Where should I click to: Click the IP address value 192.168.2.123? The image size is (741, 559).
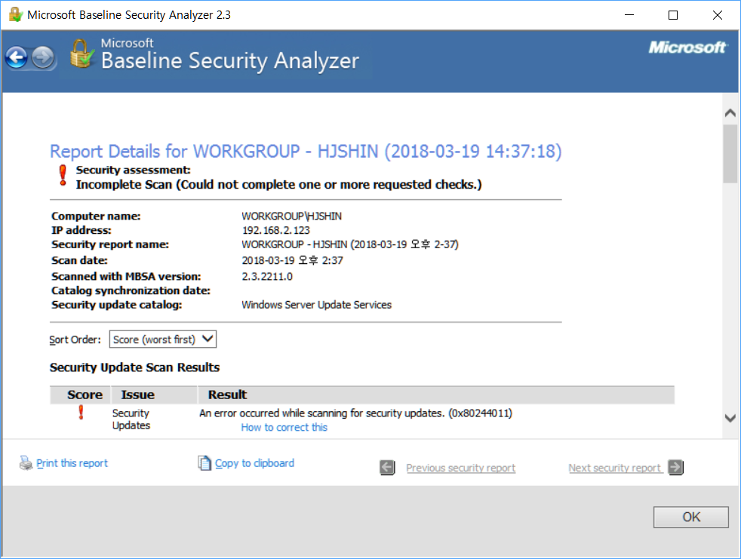click(276, 230)
